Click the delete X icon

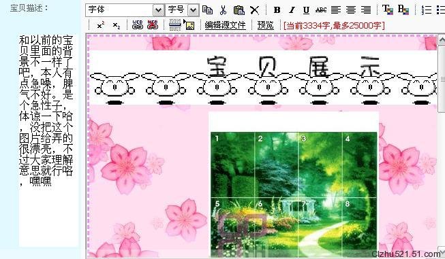click(255, 10)
